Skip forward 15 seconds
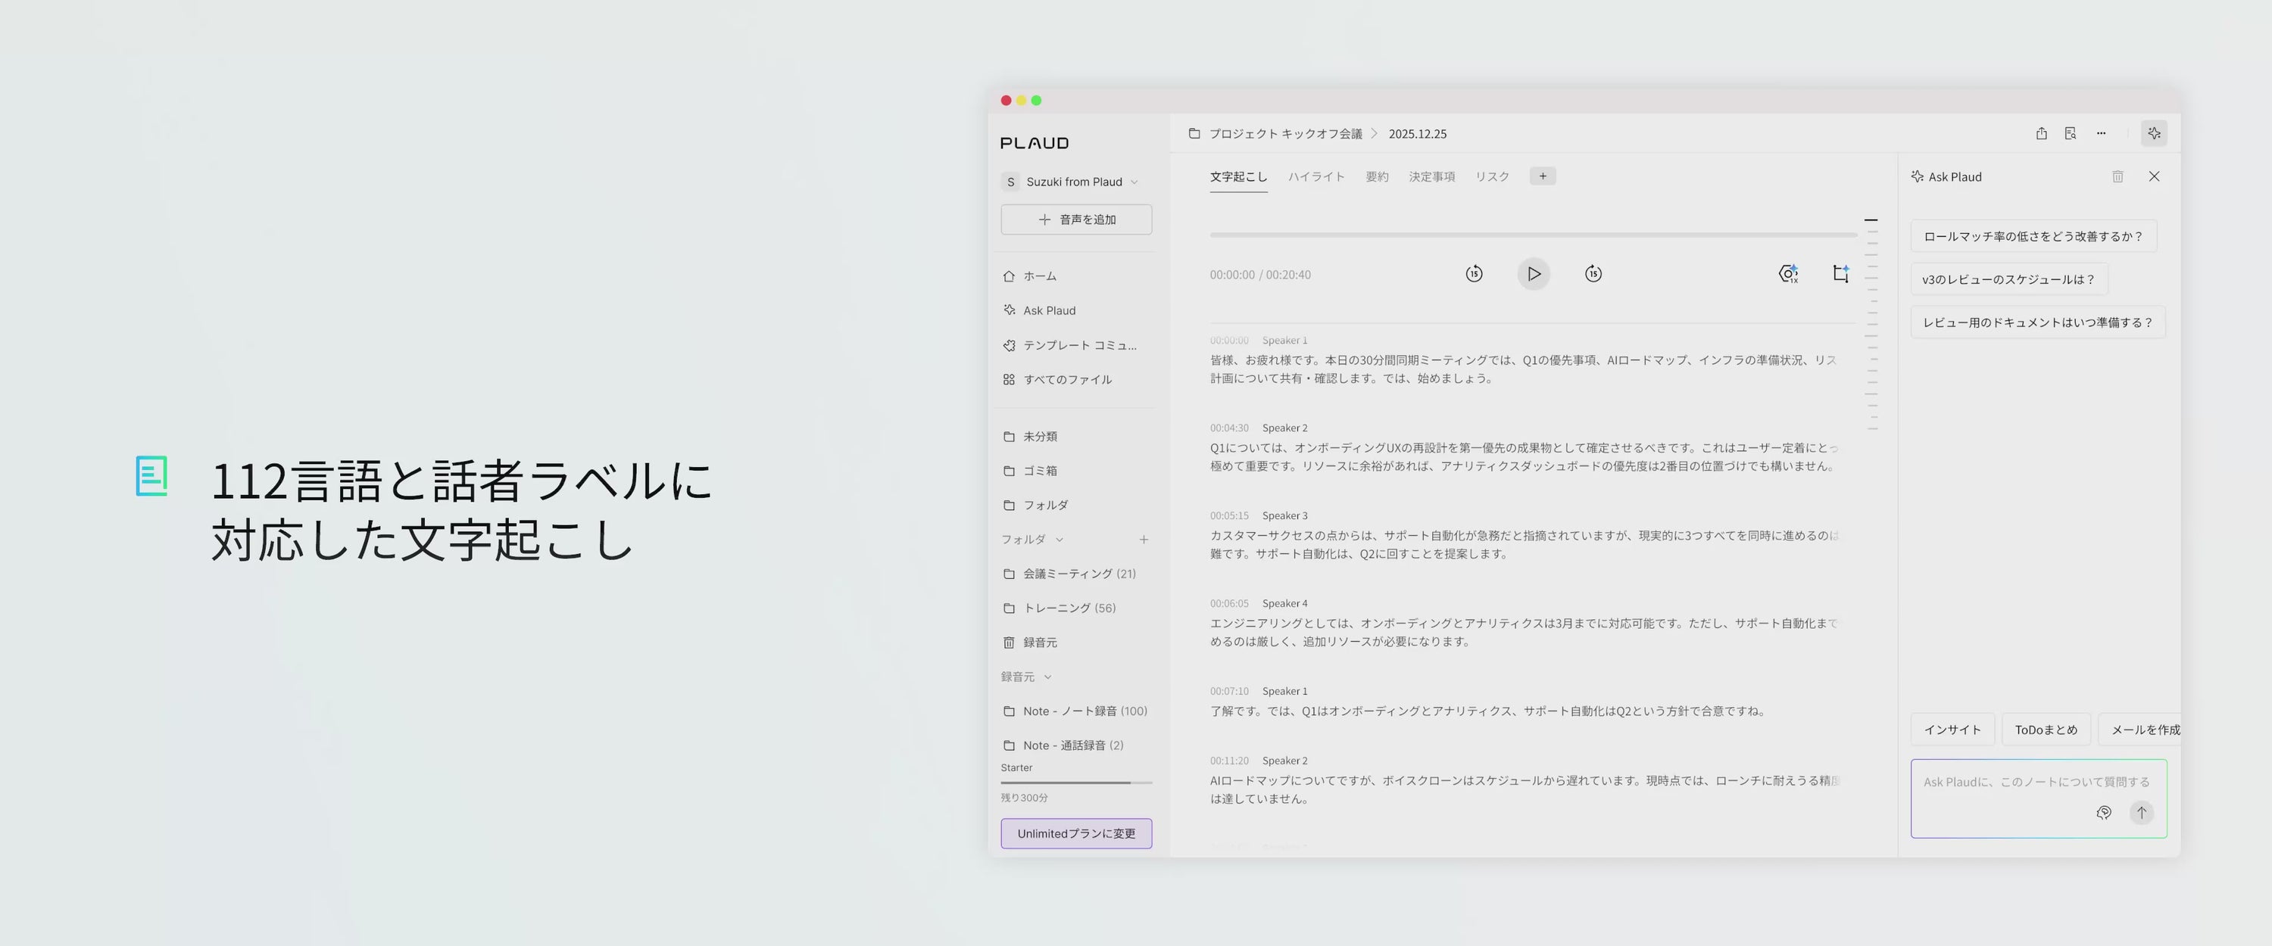The image size is (2272, 946). pyautogui.click(x=1593, y=274)
